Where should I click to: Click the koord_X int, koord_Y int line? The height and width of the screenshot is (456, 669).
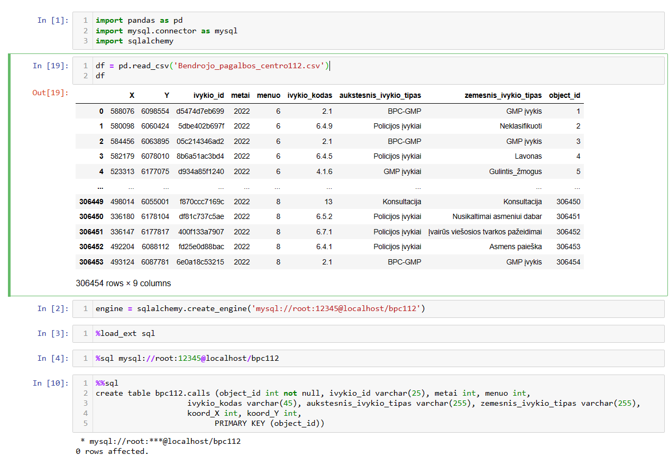244,413
